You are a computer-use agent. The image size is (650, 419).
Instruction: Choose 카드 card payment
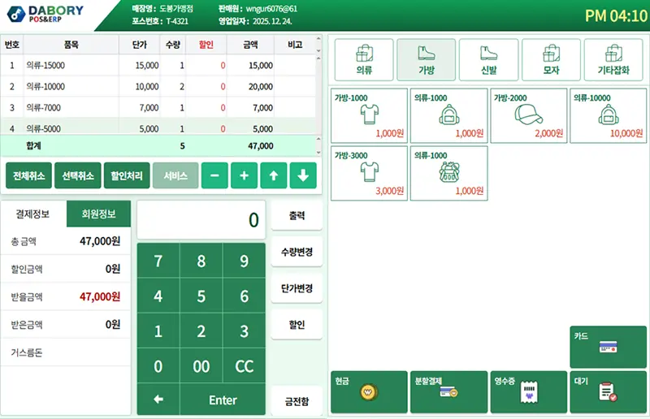coord(608,347)
